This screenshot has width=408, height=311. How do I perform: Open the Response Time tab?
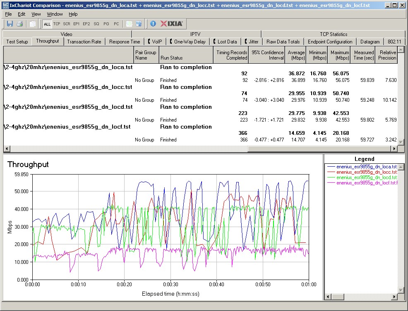click(125, 42)
